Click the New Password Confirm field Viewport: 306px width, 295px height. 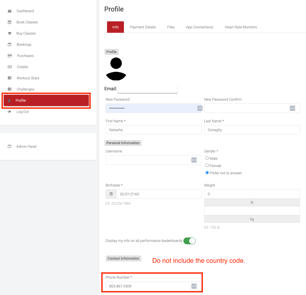point(252,108)
